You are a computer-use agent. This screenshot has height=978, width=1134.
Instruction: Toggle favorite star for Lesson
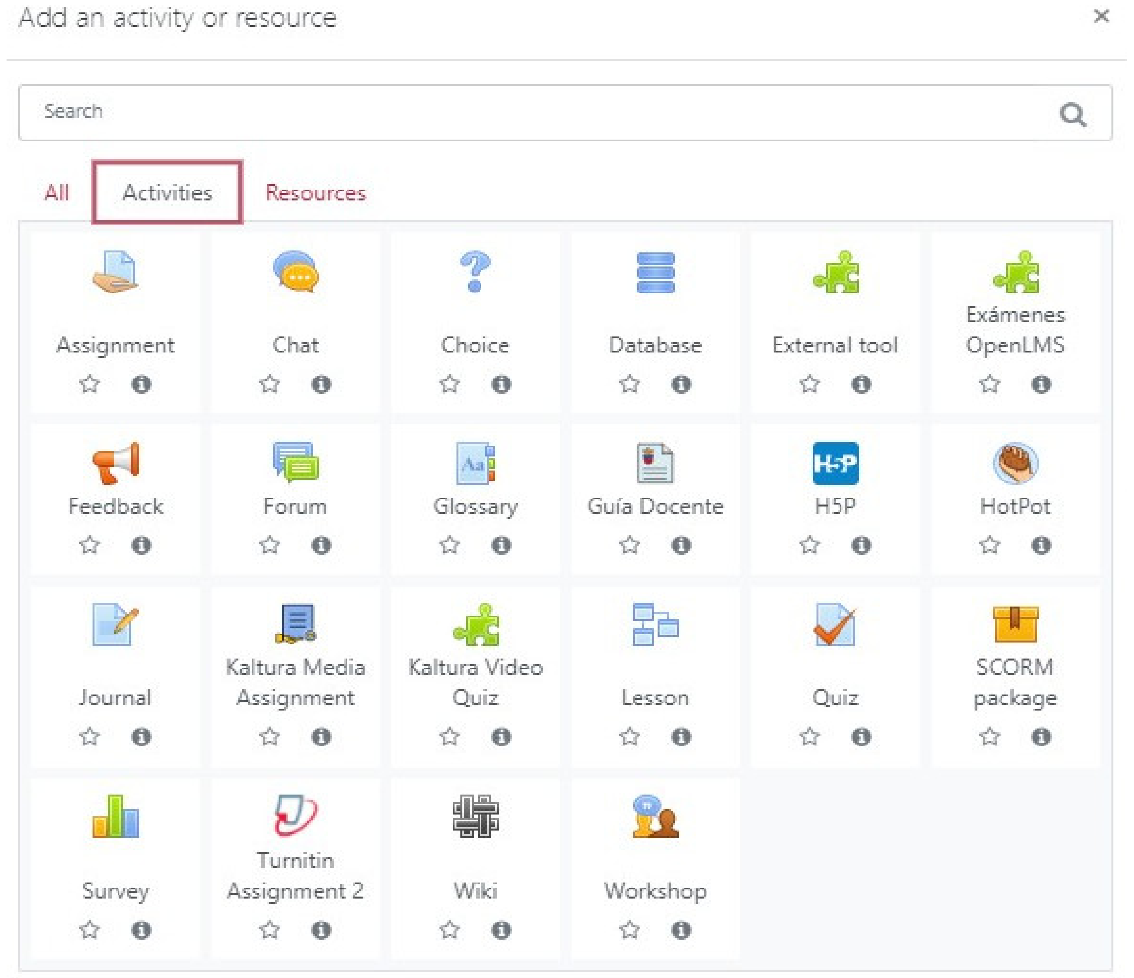(629, 737)
